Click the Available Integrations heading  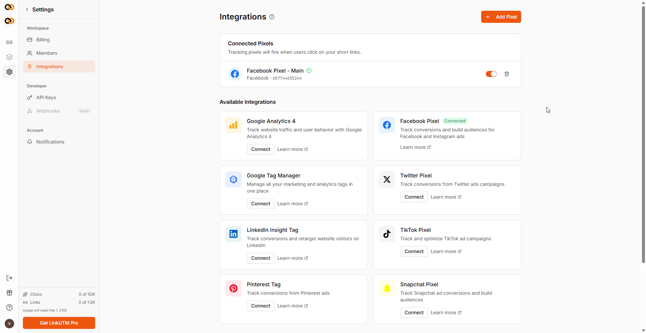(248, 102)
